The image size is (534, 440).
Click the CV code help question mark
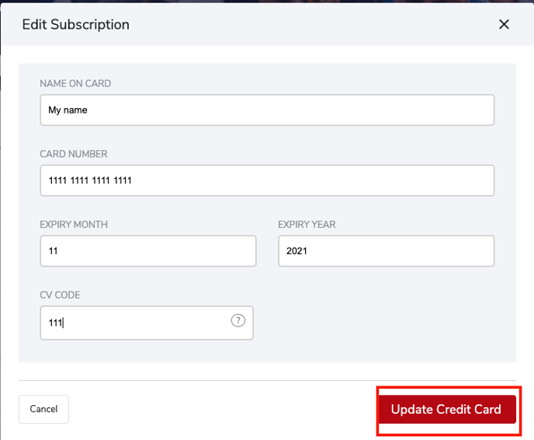238,320
